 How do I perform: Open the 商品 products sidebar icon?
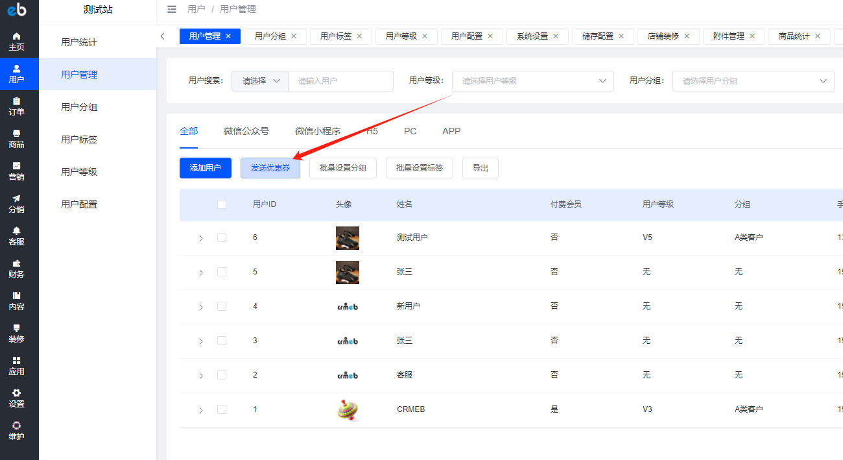[x=17, y=138]
